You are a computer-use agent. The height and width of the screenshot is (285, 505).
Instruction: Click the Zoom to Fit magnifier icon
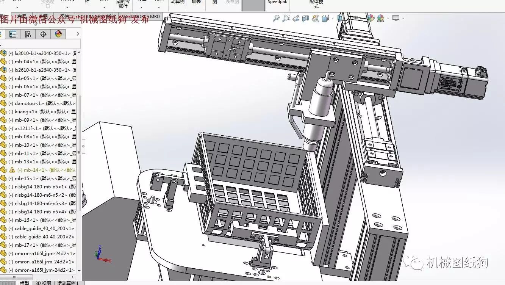(x=276, y=18)
